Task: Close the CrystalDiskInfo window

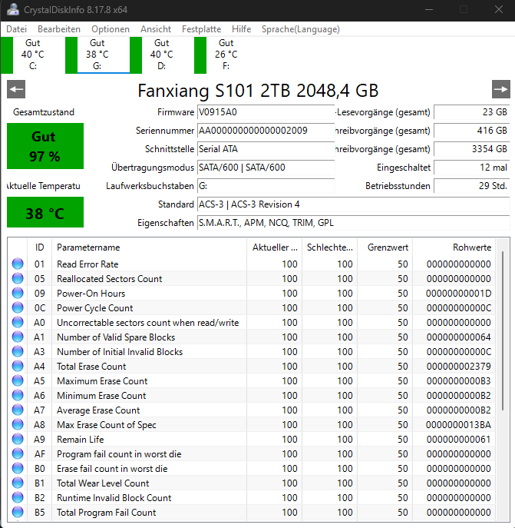Action: (x=499, y=9)
